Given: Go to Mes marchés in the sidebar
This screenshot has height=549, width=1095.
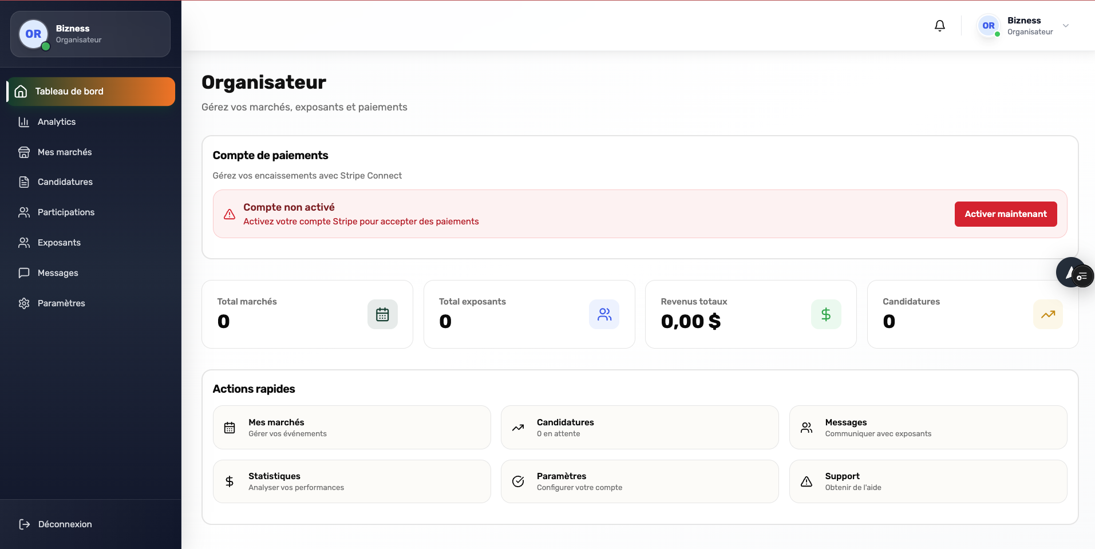Looking at the screenshot, I should [x=65, y=152].
